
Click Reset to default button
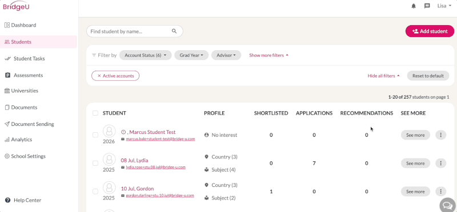(428, 76)
